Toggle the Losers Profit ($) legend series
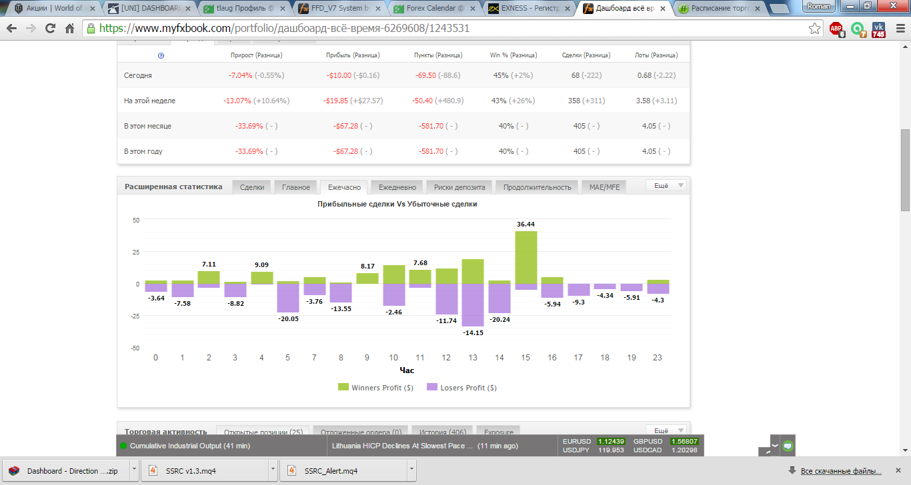Viewport: 911px width, 485px height. pyautogui.click(x=462, y=388)
